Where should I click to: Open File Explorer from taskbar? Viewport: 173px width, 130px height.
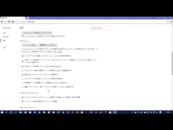[21, 112]
